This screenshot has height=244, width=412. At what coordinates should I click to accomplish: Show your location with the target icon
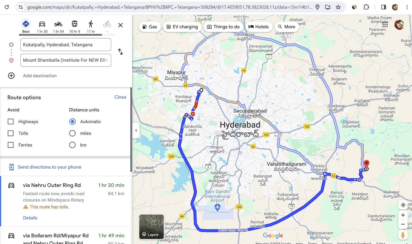pos(403,205)
